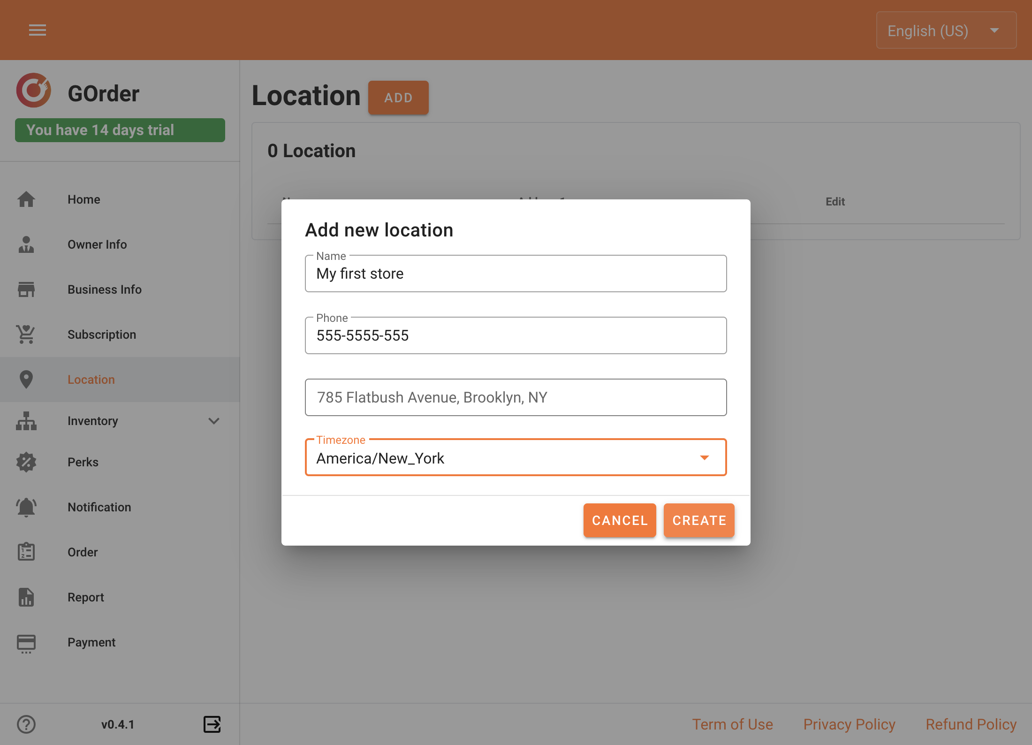
Task: Click the Order clipboard icon
Action: click(26, 552)
